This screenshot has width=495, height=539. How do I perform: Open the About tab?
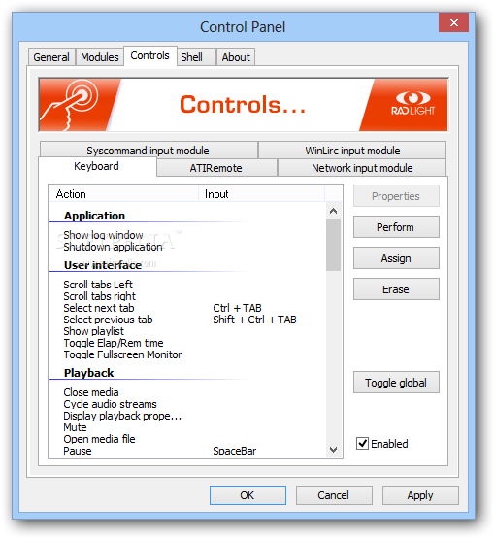(236, 57)
